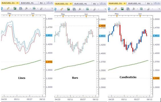Click the June timeline marker on Bars chart
The image size is (161, 102).
[x=86, y=17]
